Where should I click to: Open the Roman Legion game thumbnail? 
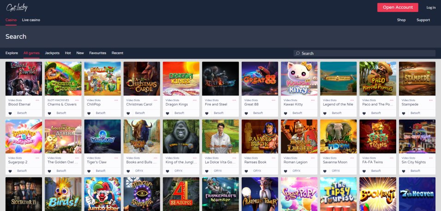[299, 137]
